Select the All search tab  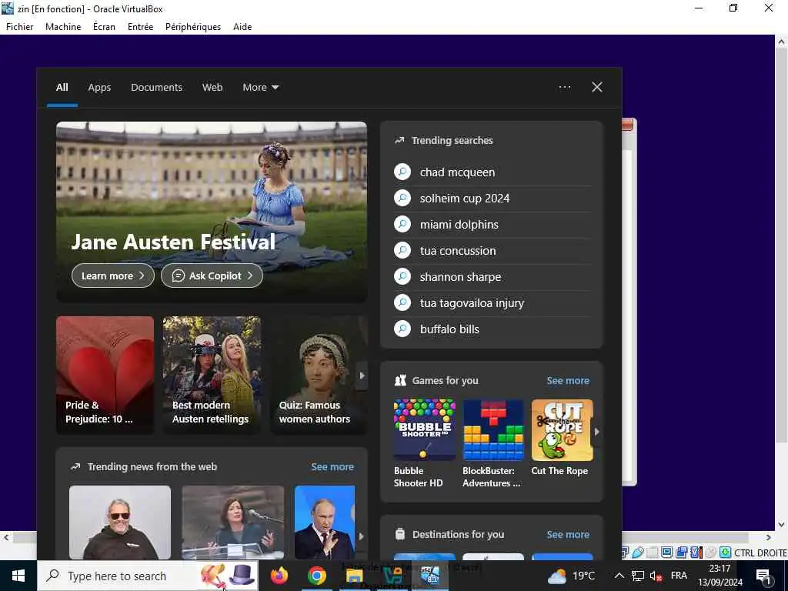tap(62, 88)
